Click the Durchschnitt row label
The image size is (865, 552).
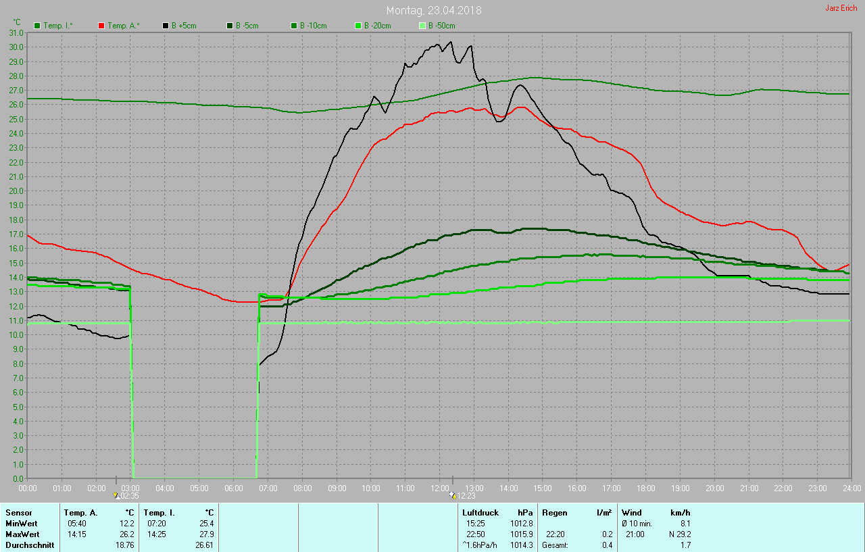coord(28,545)
